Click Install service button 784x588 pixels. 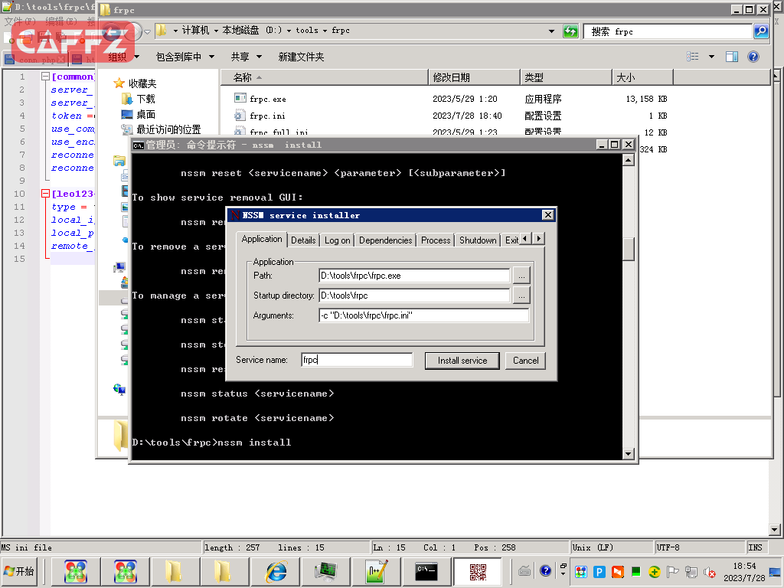tap(462, 361)
